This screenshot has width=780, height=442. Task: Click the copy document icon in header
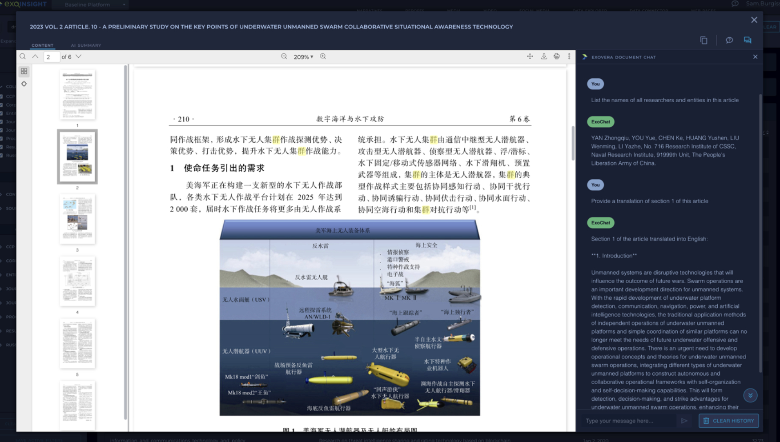tap(704, 40)
